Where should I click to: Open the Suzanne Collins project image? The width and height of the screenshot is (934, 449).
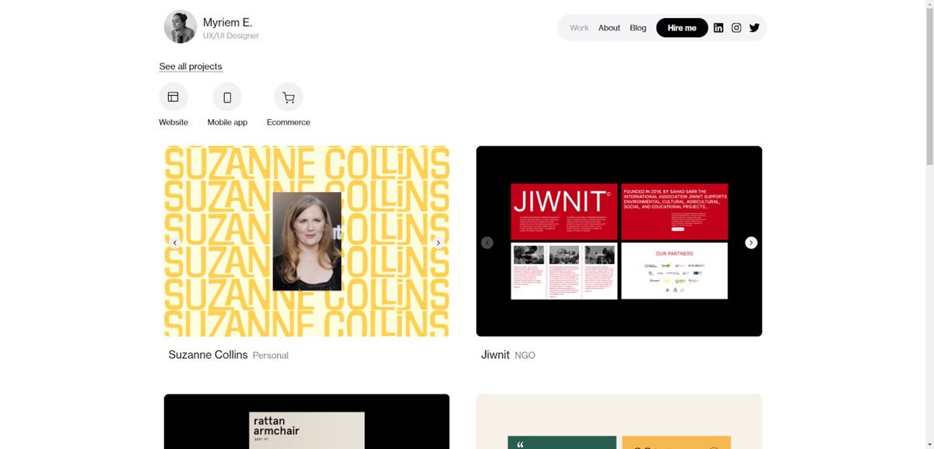[x=307, y=241]
